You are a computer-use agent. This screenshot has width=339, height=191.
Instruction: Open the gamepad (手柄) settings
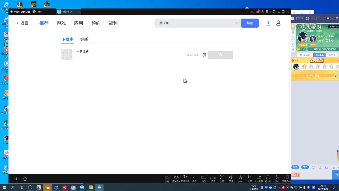pyautogui.click(x=213, y=179)
